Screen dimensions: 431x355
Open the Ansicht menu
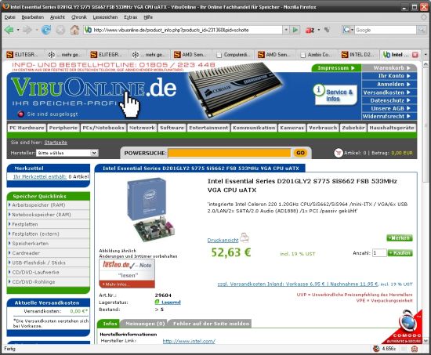(x=57, y=17)
